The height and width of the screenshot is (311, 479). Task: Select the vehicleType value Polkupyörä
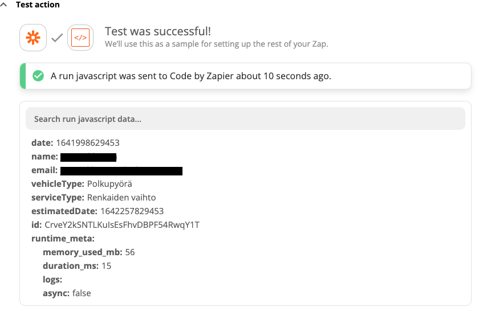point(109,184)
